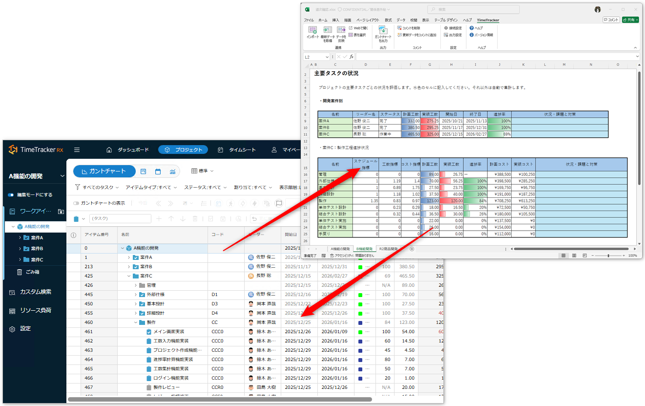Open the すべてのタスク filter dropdown
The width and height of the screenshot is (645, 406).
point(98,187)
